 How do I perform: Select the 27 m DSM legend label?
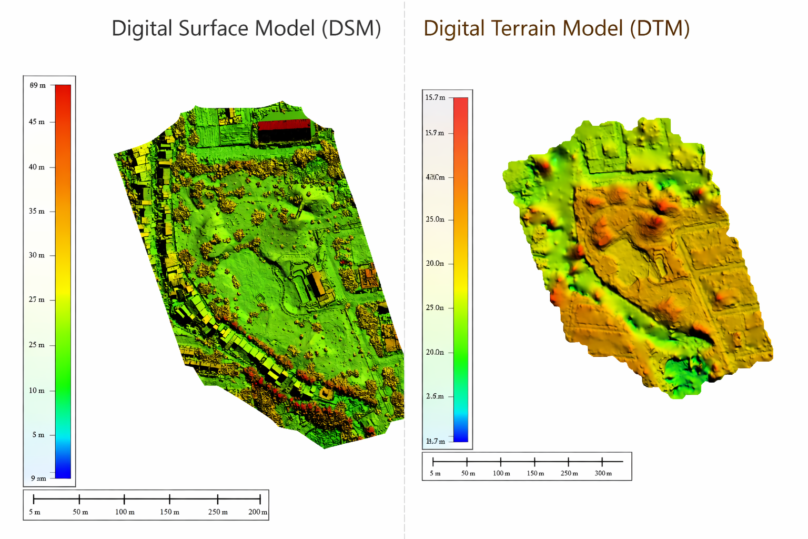click(37, 300)
